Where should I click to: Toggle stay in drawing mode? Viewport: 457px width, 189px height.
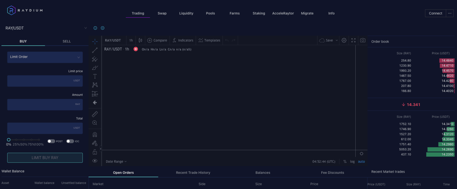point(95,143)
